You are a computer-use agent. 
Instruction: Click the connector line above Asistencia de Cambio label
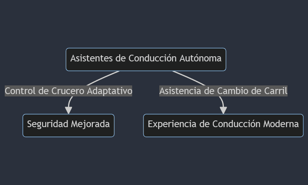pos(189,78)
